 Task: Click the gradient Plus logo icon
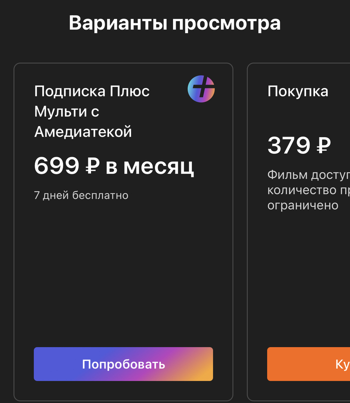pos(201,89)
